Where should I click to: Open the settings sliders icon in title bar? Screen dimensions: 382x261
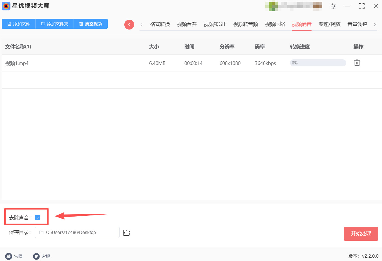[x=333, y=6]
